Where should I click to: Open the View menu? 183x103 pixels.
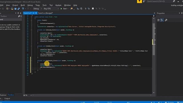click(x=8, y=5)
